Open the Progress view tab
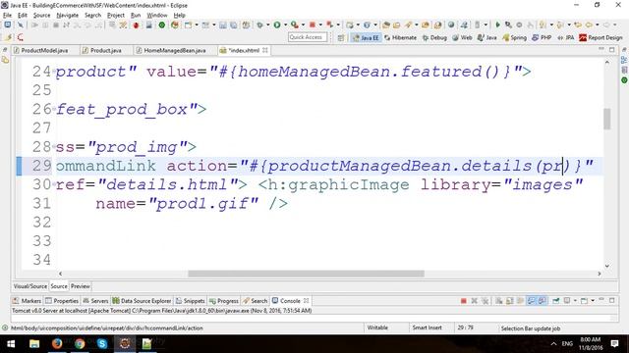 (224, 301)
